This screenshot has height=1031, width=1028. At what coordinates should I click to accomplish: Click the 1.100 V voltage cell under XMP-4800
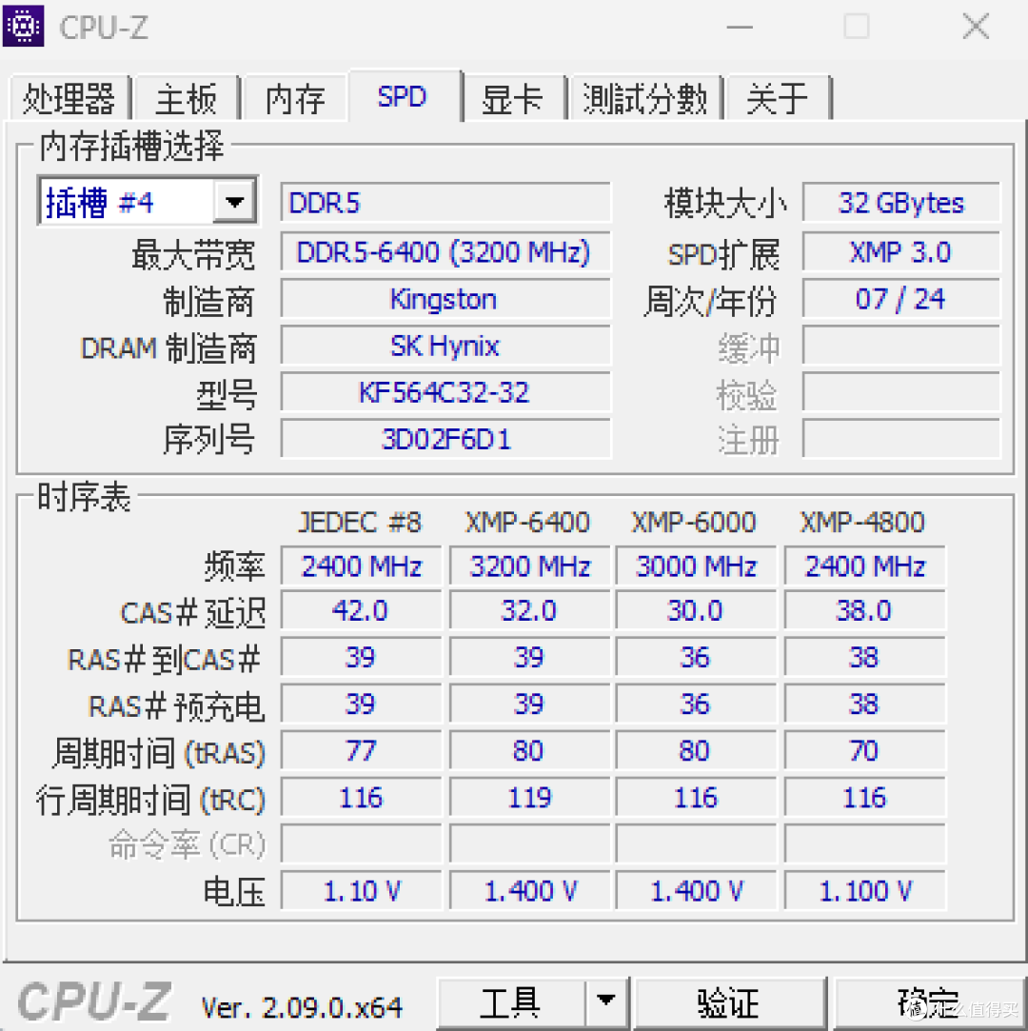tap(865, 891)
